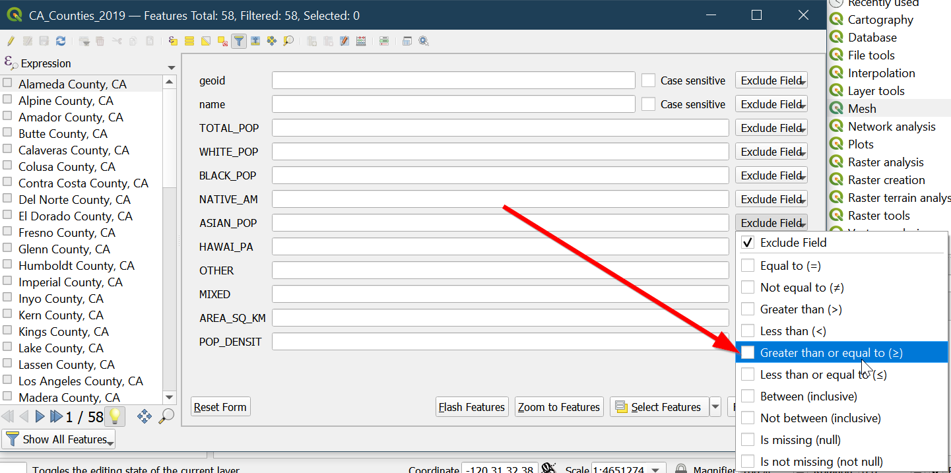Open Exclude Field dropdown for TOTAL_POP

[771, 128]
